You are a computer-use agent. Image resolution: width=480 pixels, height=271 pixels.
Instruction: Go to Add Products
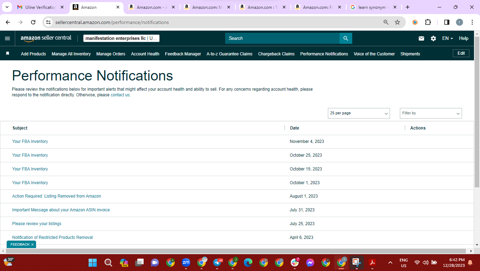pyautogui.click(x=34, y=54)
